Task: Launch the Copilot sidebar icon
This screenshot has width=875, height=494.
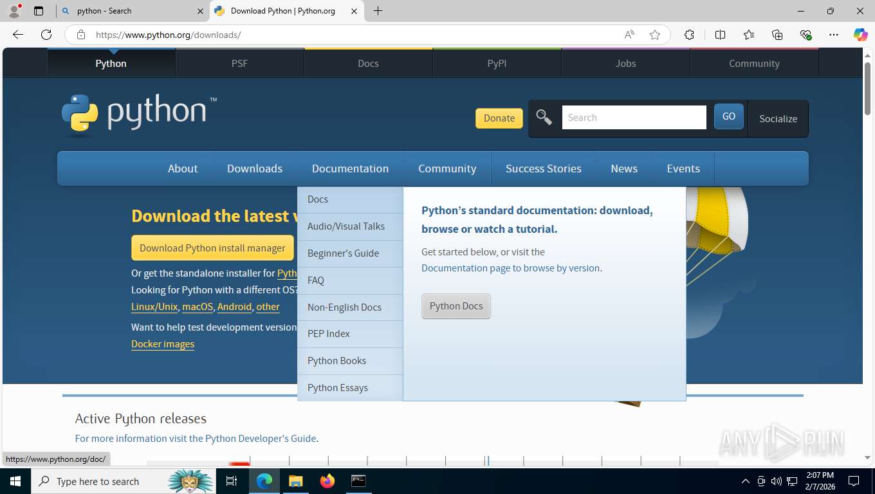Action: coord(860,35)
